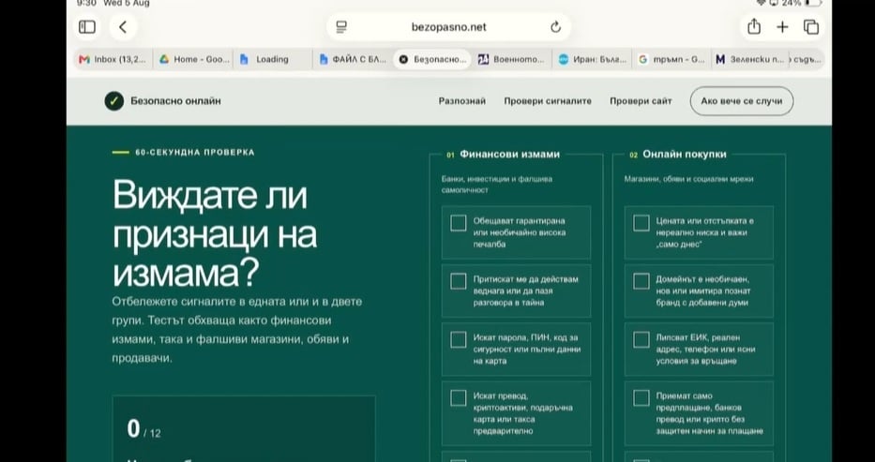The width and height of the screenshot is (875, 462).
Task: Open the share sheet icon
Action: click(x=754, y=26)
